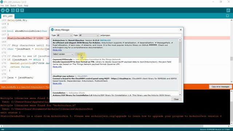The image size is (233, 131).
Task: Open the Tools menu
Action: (x=20, y=6)
